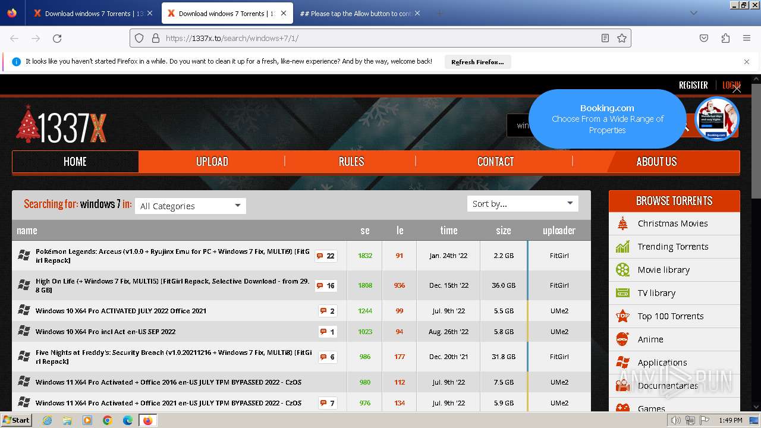Open comments icon for Windows 10 JULY 2022

coord(328,311)
